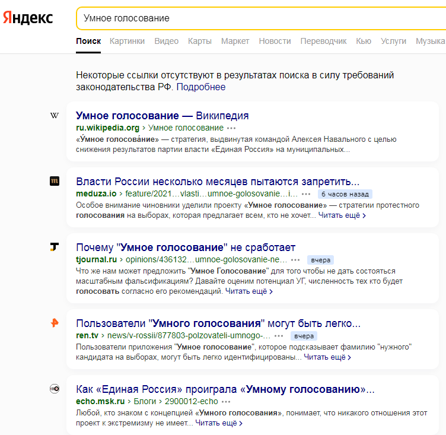Open 'Пользователи Умного голосования могут быть легко' result
The image size is (446, 435).
pyautogui.click(x=218, y=323)
